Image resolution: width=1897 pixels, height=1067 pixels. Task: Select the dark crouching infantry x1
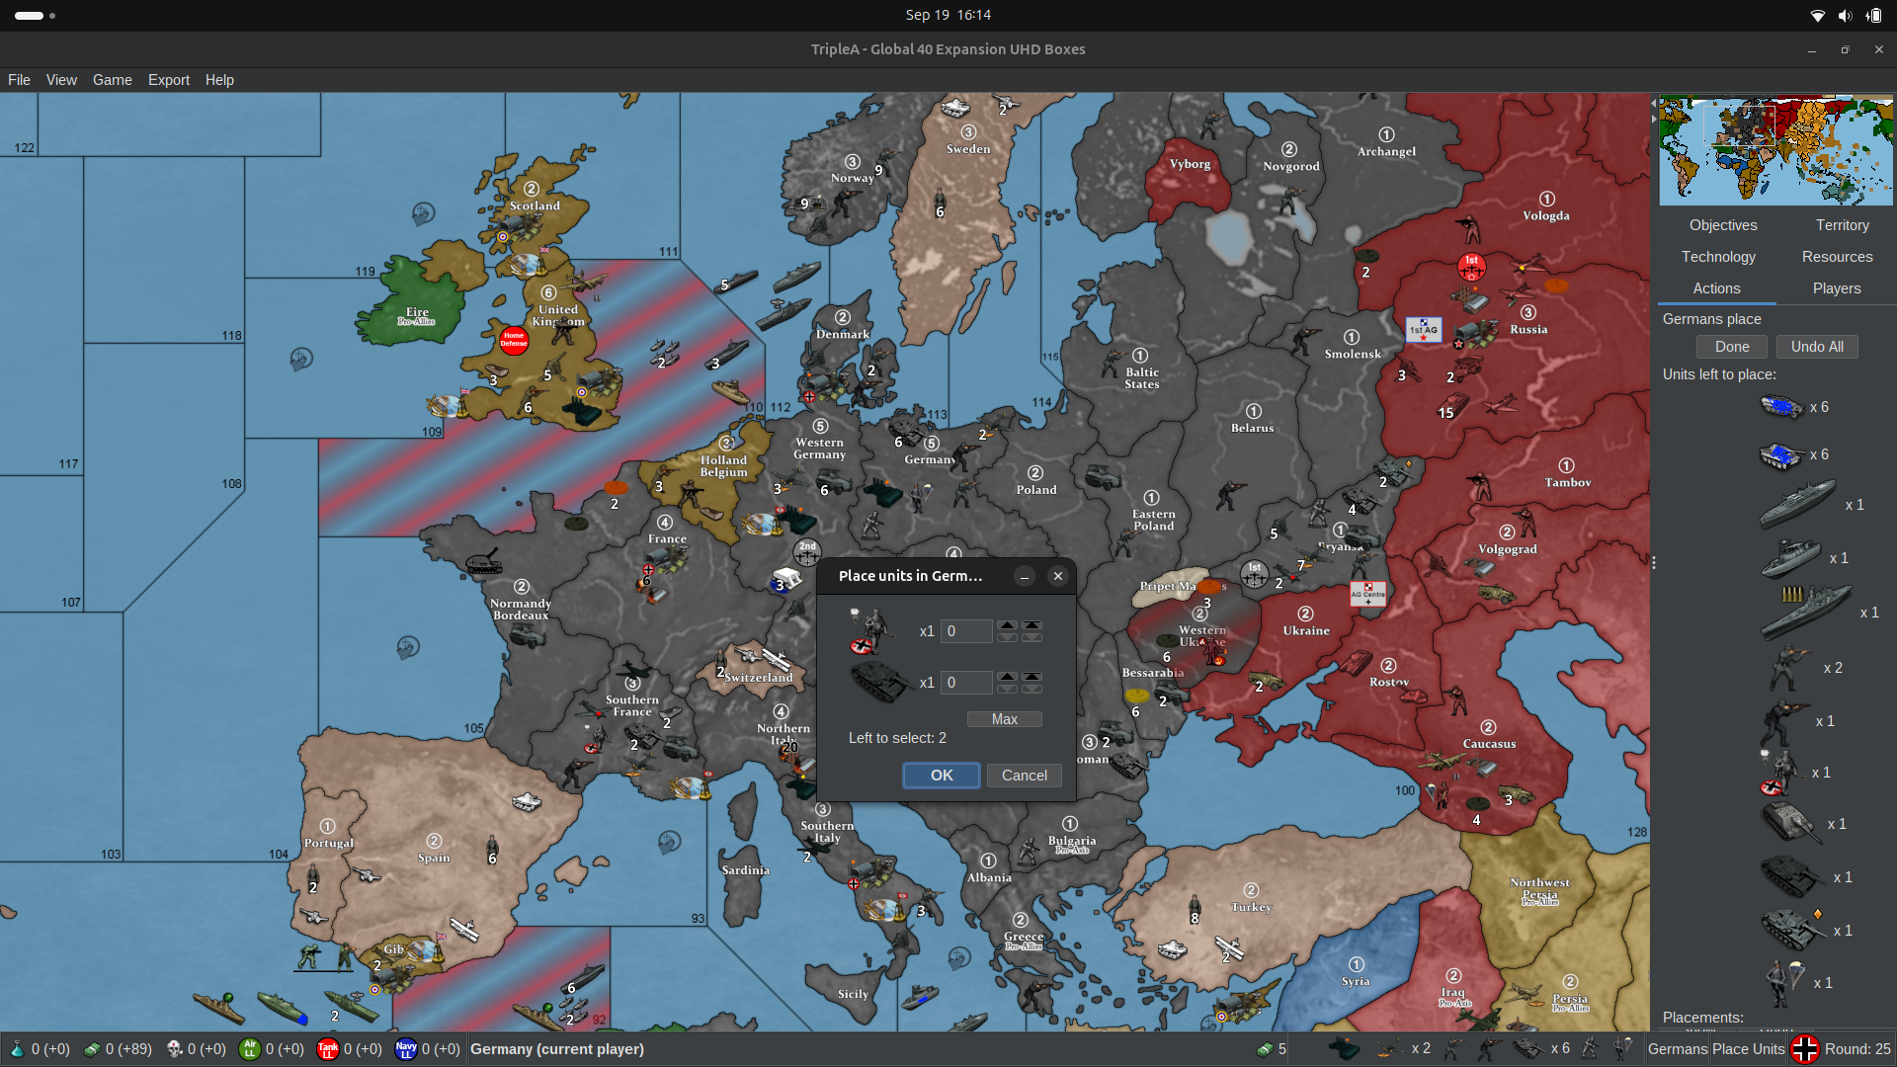(x=1783, y=722)
